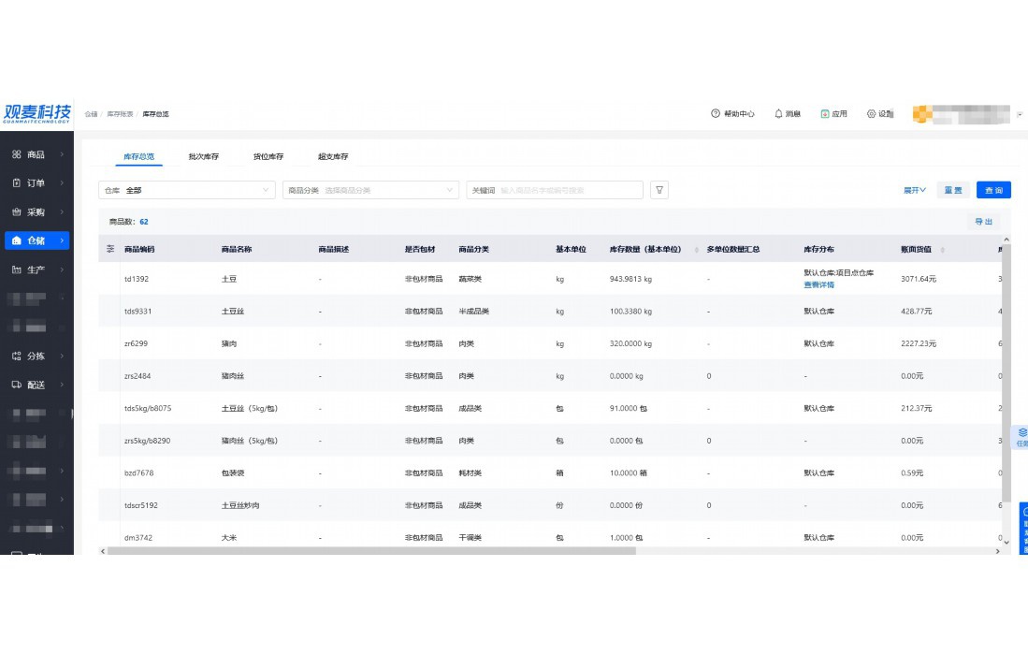The image size is (1028, 654).
Task: Click the funnel filter icon beside keyword search
Action: [x=659, y=190]
